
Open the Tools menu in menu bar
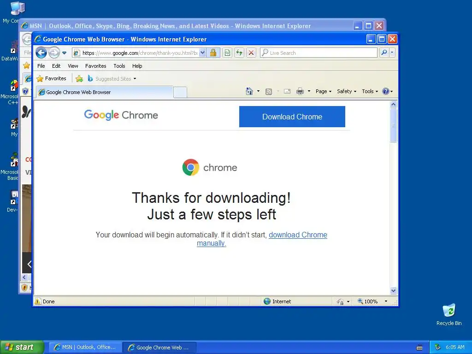point(119,66)
